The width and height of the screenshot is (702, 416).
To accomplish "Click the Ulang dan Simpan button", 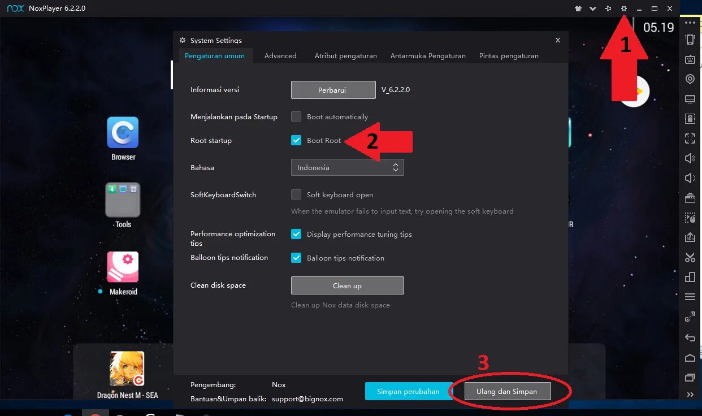I will 508,391.
